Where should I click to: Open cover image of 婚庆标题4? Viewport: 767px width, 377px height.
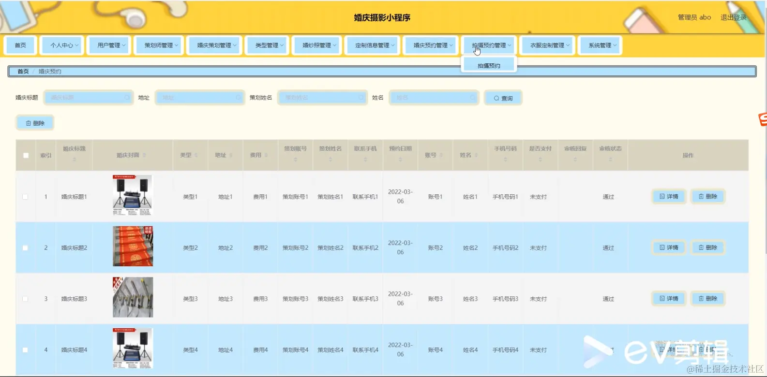133,348
